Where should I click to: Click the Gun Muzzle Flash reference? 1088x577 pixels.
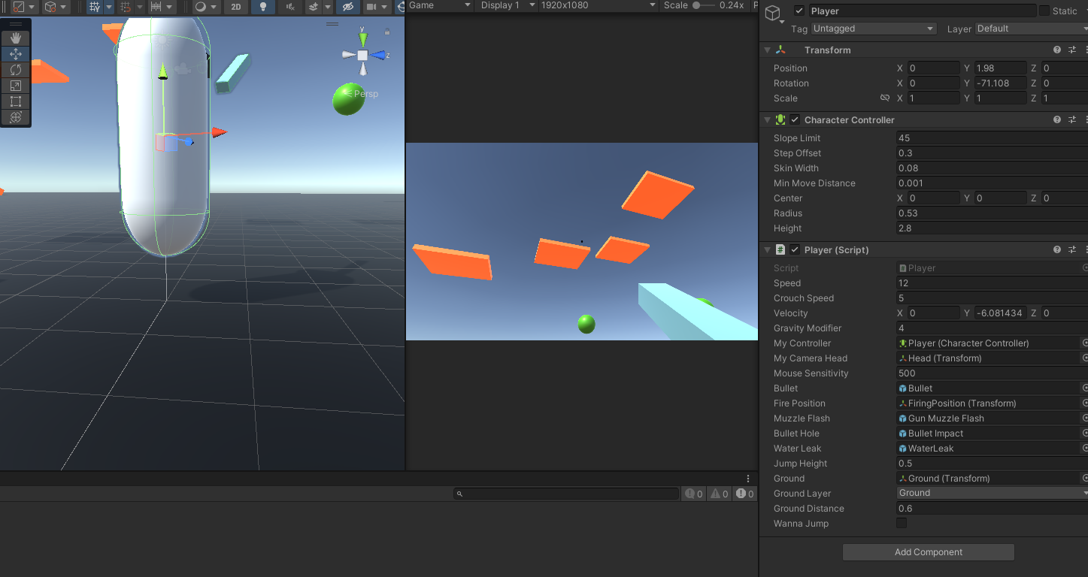coord(989,418)
